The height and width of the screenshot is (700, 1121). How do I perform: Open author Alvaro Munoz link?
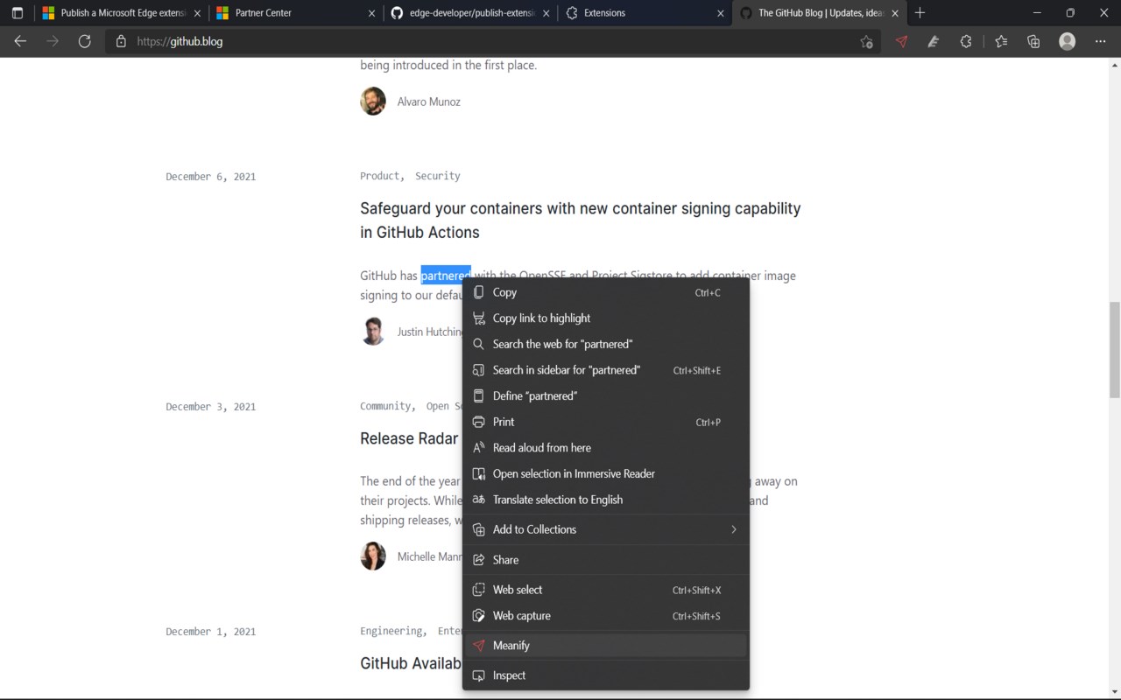(429, 101)
